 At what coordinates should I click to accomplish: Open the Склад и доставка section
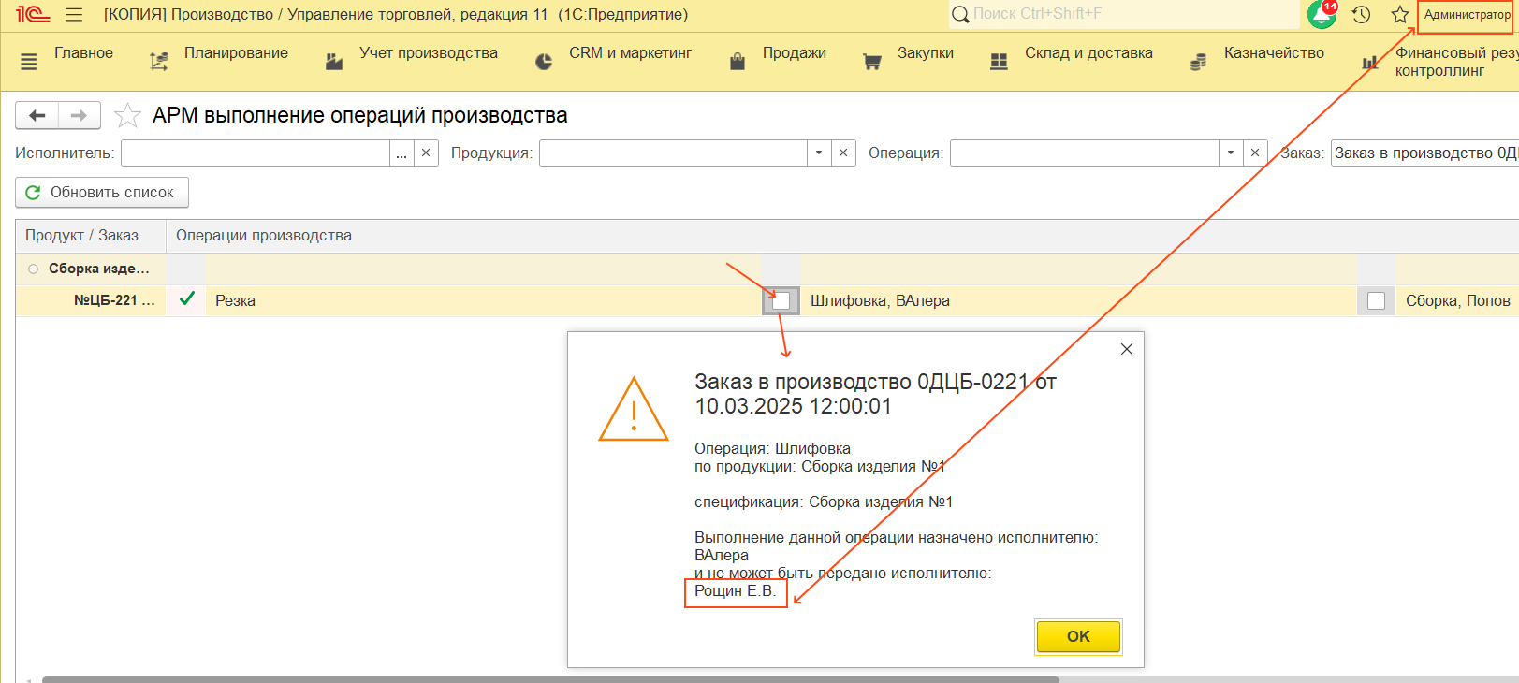coord(1088,53)
